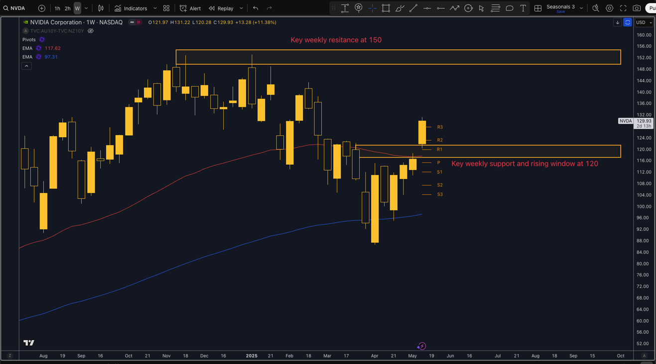Select the Trend Line tool
This screenshot has width=656, height=364.
click(x=413, y=8)
